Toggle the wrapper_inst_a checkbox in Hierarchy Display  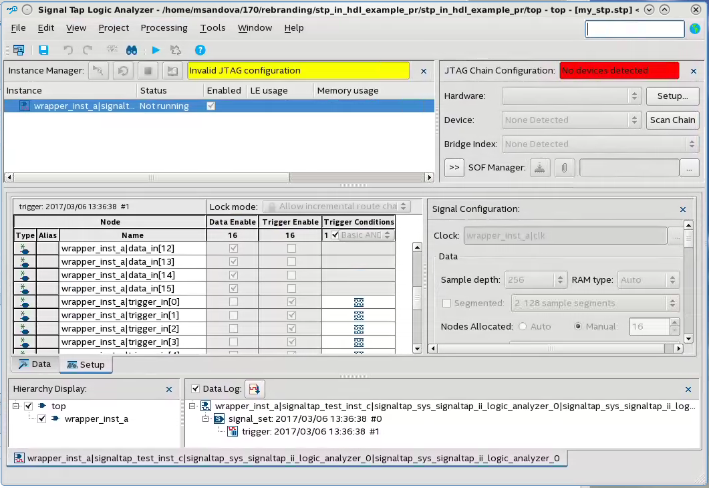42,419
